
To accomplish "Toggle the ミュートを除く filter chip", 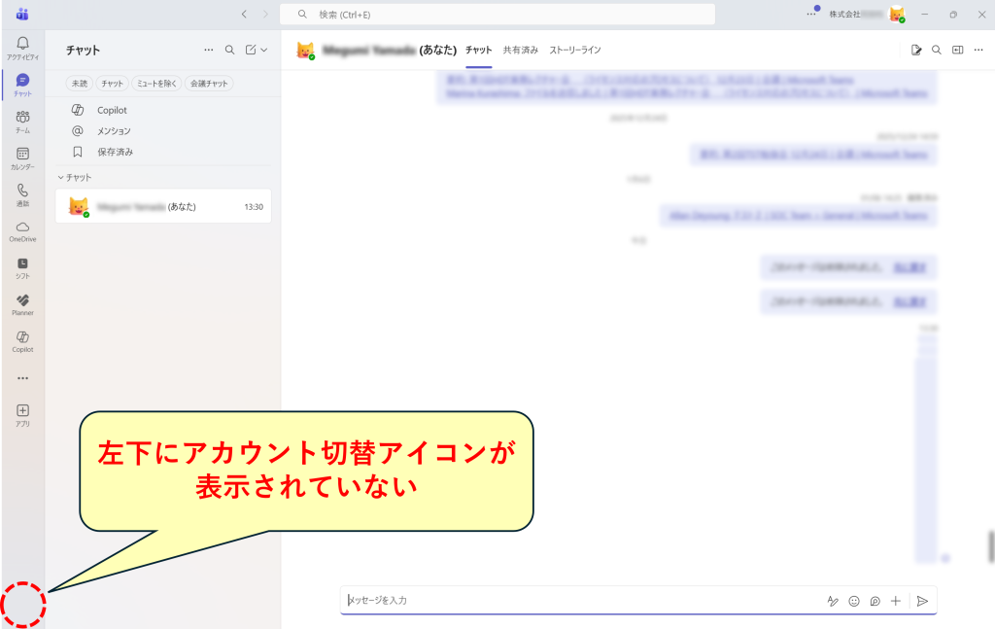I will click(156, 84).
